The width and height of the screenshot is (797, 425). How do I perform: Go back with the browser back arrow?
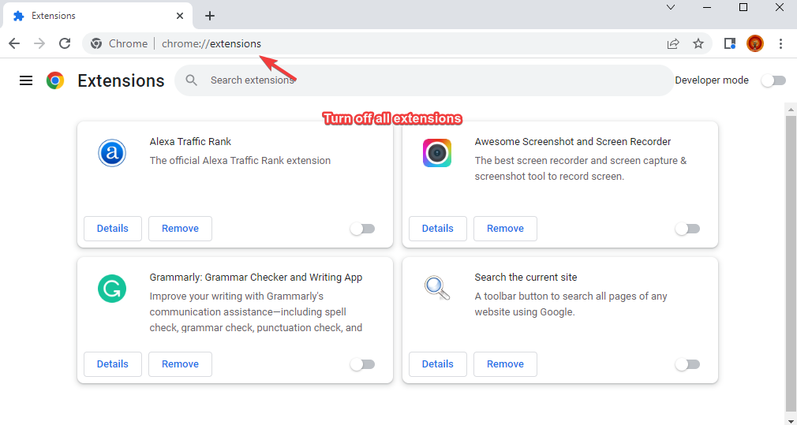(14, 43)
